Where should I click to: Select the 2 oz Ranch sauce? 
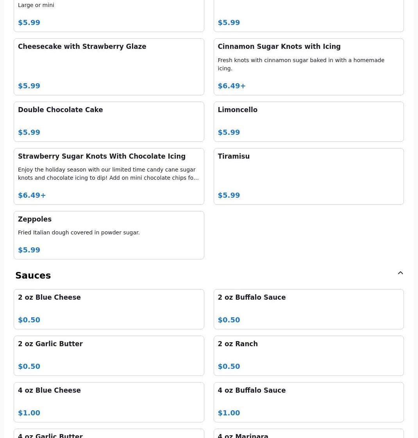coord(308,356)
